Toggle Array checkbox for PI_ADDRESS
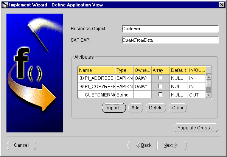The height and width of the screenshot is (157, 227). click(x=160, y=78)
